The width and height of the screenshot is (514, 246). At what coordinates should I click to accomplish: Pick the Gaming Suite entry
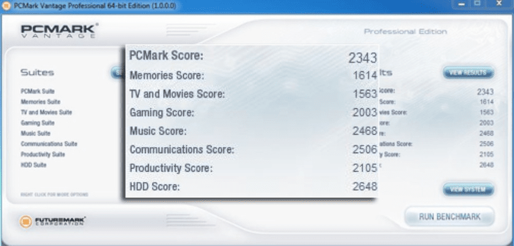38,122
